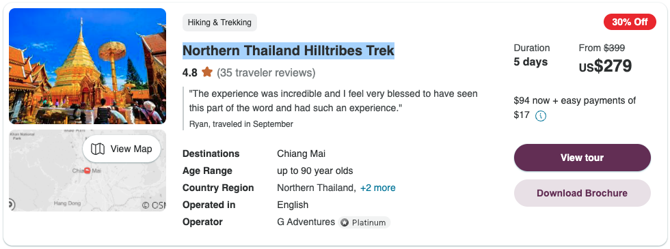Click the Chiang Mai destination text
The image size is (670, 249).
pos(301,154)
